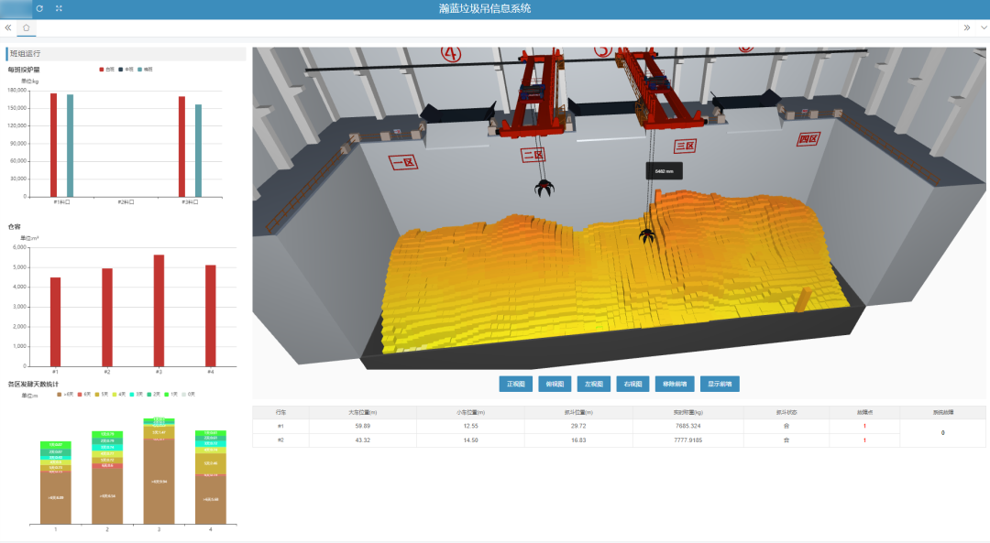
Task: Click the left crane grab claw in 3D view
Action: coord(544,190)
